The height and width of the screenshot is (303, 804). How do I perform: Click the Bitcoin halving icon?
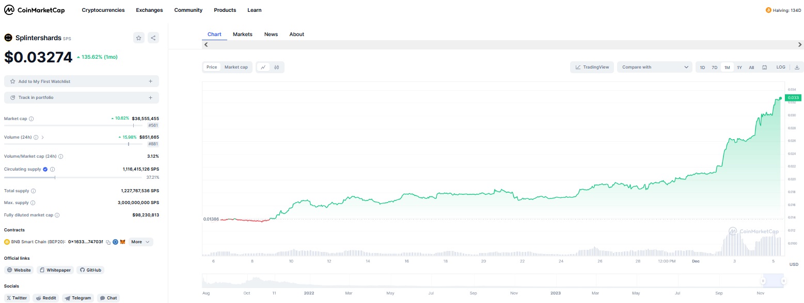(x=768, y=10)
